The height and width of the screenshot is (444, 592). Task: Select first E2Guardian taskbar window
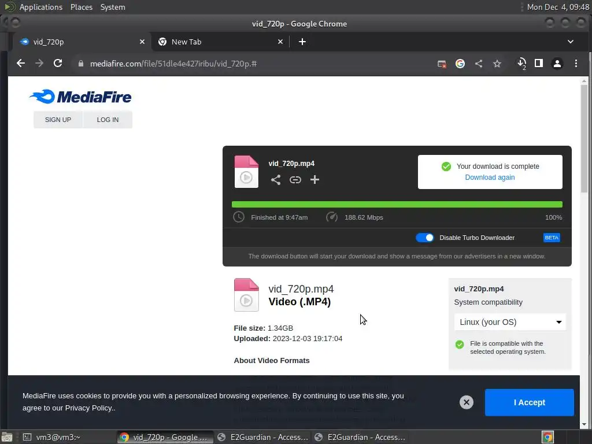(264, 437)
